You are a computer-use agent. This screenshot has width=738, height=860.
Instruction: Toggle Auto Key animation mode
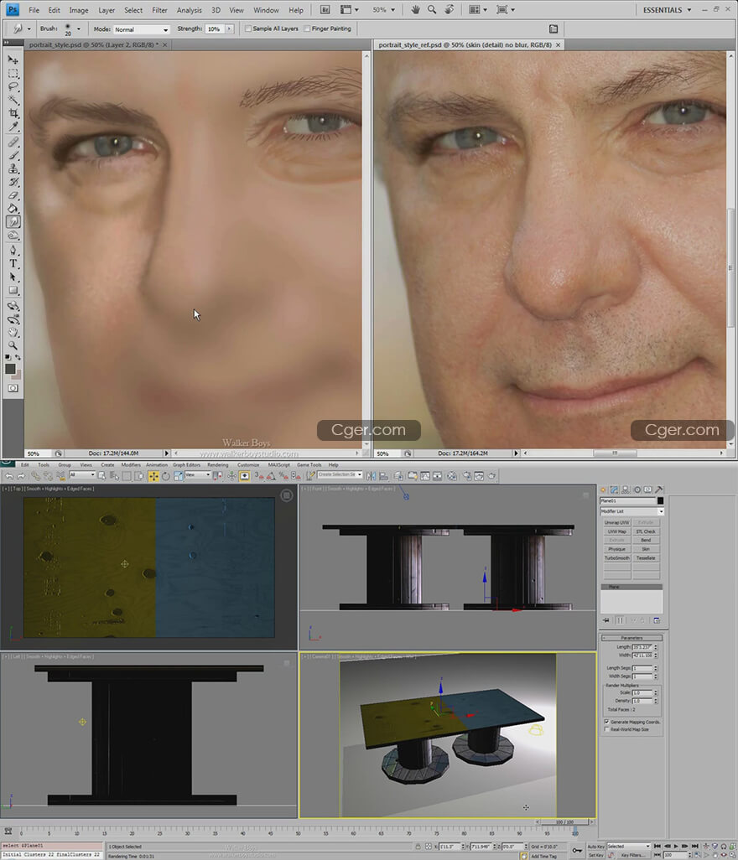click(x=596, y=847)
